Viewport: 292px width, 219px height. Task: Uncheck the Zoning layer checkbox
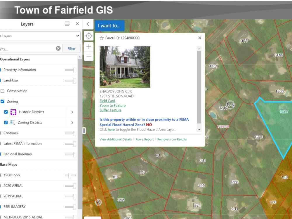coord(2,101)
